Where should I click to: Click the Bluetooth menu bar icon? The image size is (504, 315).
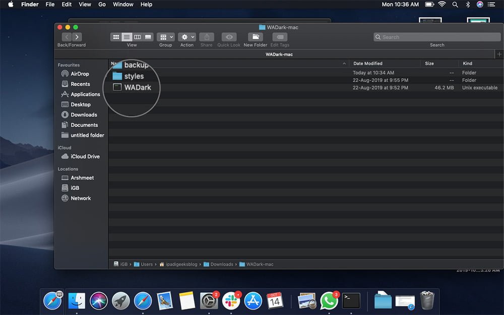[468, 5]
